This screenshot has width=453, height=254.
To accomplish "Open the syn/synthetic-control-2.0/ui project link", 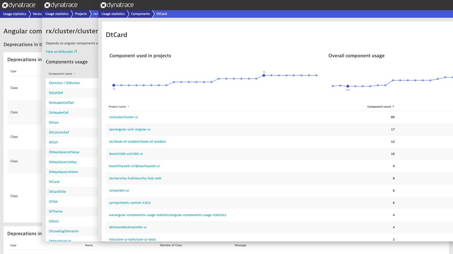I will coord(130,203).
